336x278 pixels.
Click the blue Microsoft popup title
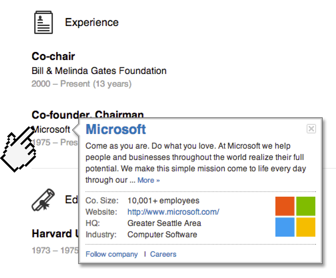pyautogui.click(x=116, y=129)
